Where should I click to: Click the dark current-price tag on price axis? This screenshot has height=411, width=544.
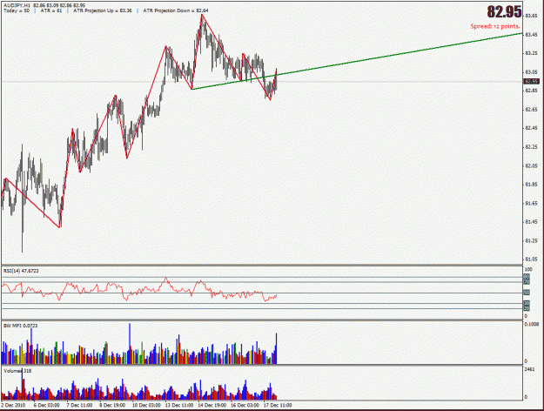(532, 82)
